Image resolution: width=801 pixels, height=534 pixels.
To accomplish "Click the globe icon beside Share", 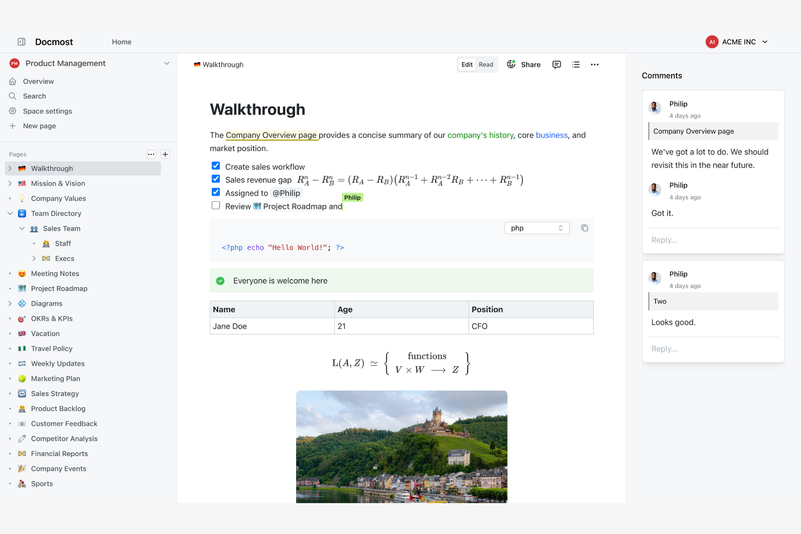I will point(511,64).
